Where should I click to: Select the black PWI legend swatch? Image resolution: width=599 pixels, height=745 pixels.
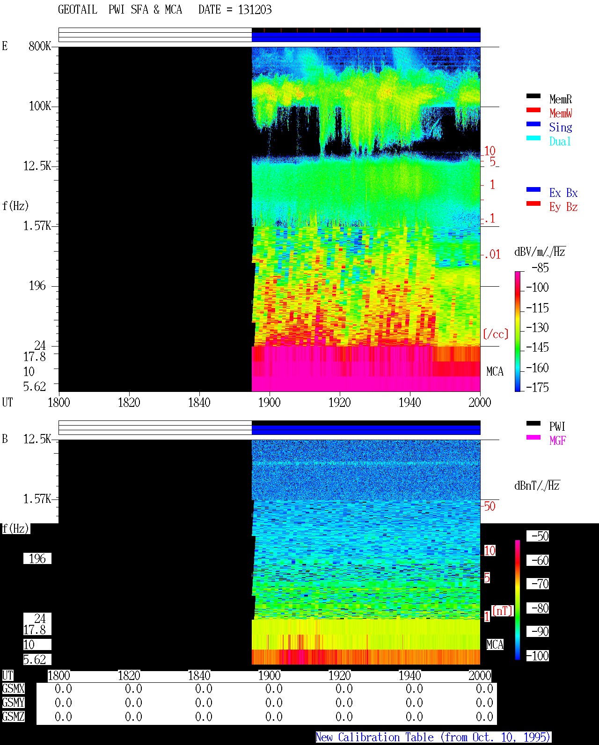(x=533, y=423)
